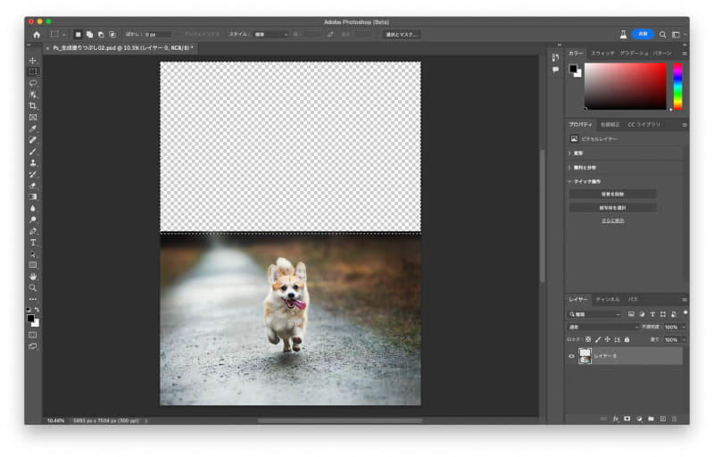The width and height of the screenshot is (714, 457).
Task: Select the Frame tool
Action: [33, 118]
